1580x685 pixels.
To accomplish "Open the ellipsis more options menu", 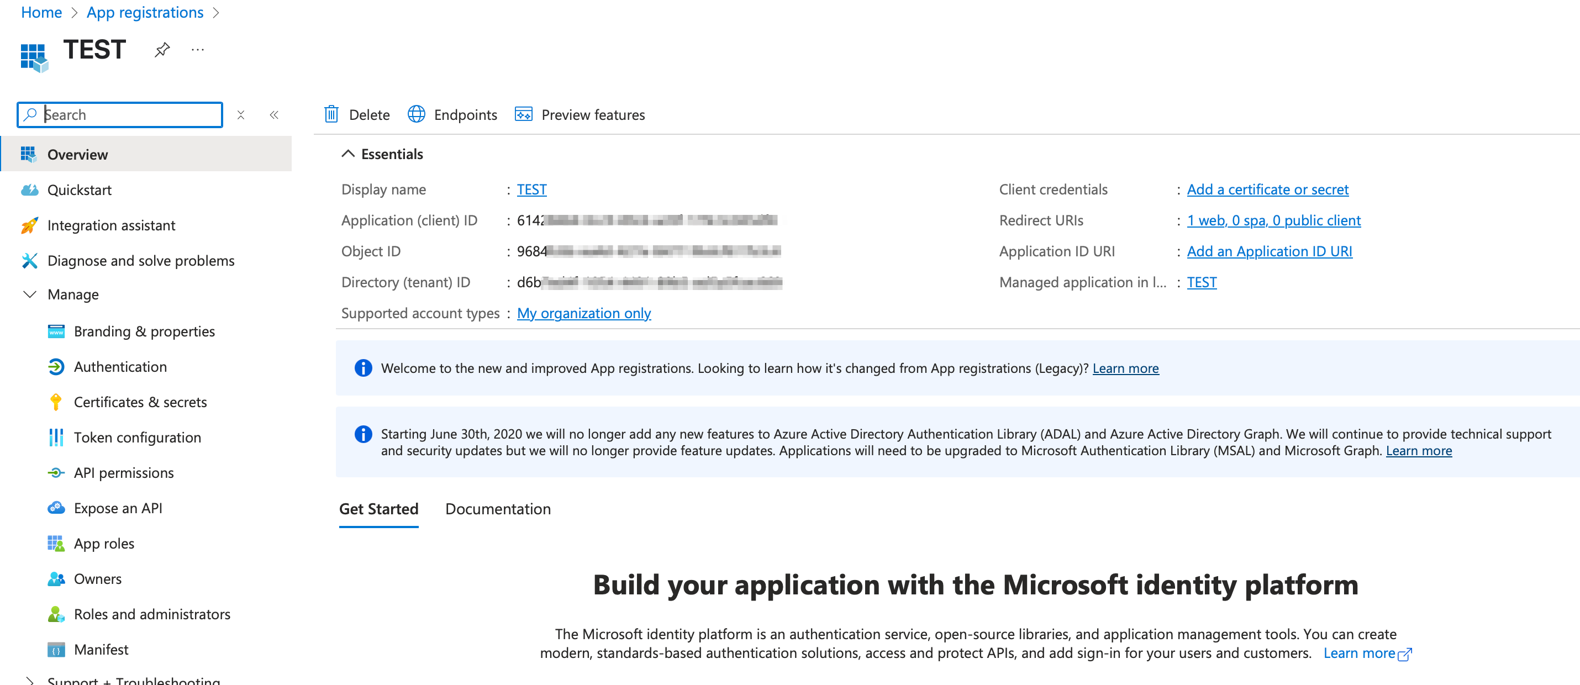I will [x=198, y=50].
